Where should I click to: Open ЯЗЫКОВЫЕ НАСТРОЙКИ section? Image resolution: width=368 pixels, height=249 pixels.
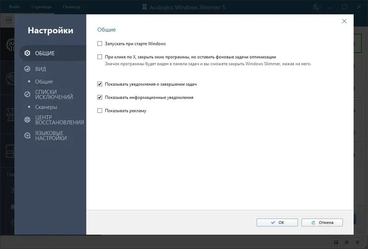coord(51,136)
